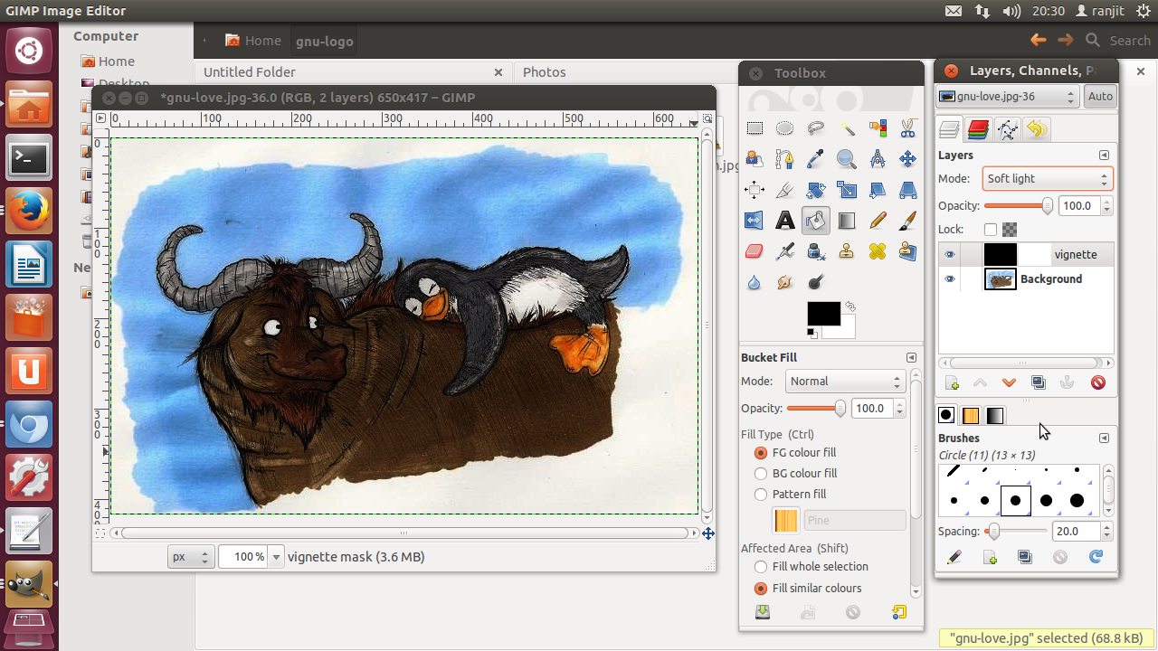1158x651 pixels.
Task: Open the Channels tab in Layers dialog
Action: tap(980, 129)
